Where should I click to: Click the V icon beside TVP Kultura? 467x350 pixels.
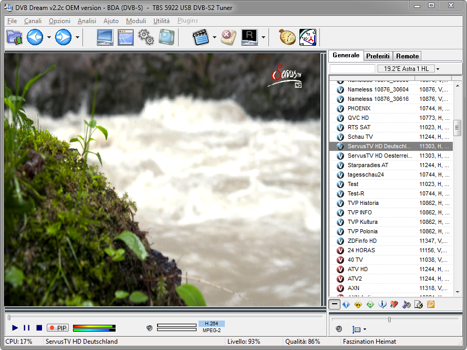click(x=340, y=222)
